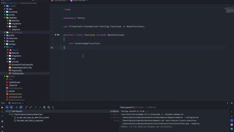Click rerun failed tests icon in Run sidebar
This screenshot has width=234, height=132.
click(x=2, y=112)
